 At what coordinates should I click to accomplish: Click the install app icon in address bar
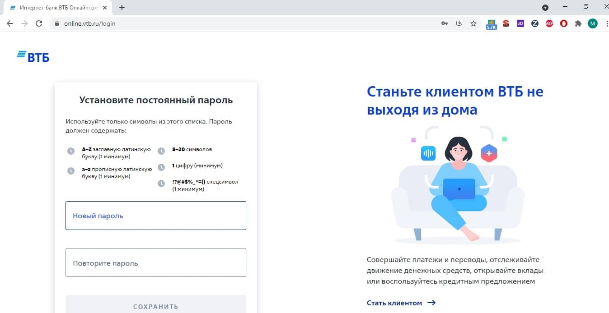point(459,23)
